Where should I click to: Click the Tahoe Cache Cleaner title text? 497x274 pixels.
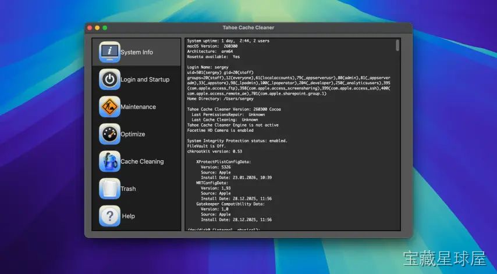pyautogui.click(x=248, y=27)
